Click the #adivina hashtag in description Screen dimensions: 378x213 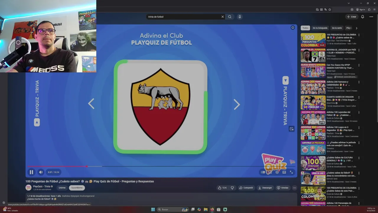click(x=66, y=196)
